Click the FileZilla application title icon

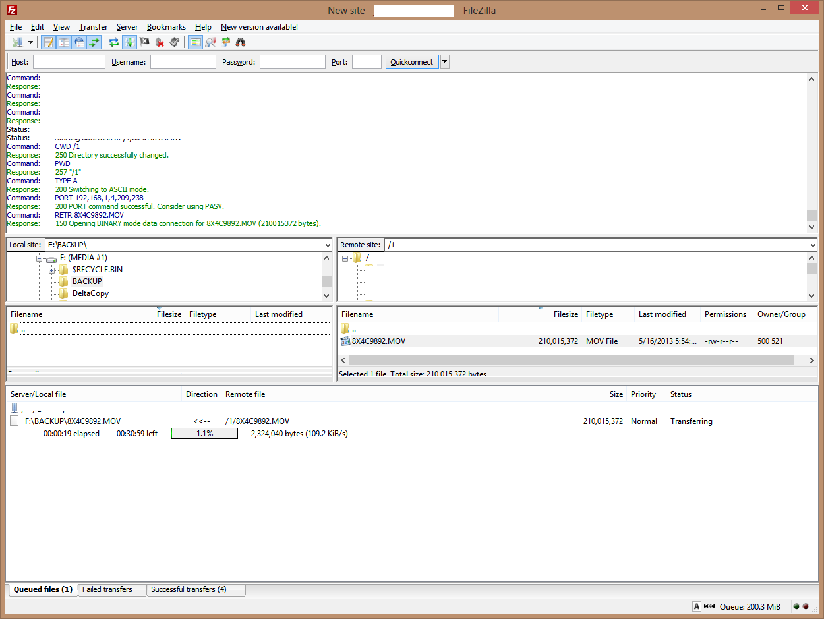pos(11,9)
